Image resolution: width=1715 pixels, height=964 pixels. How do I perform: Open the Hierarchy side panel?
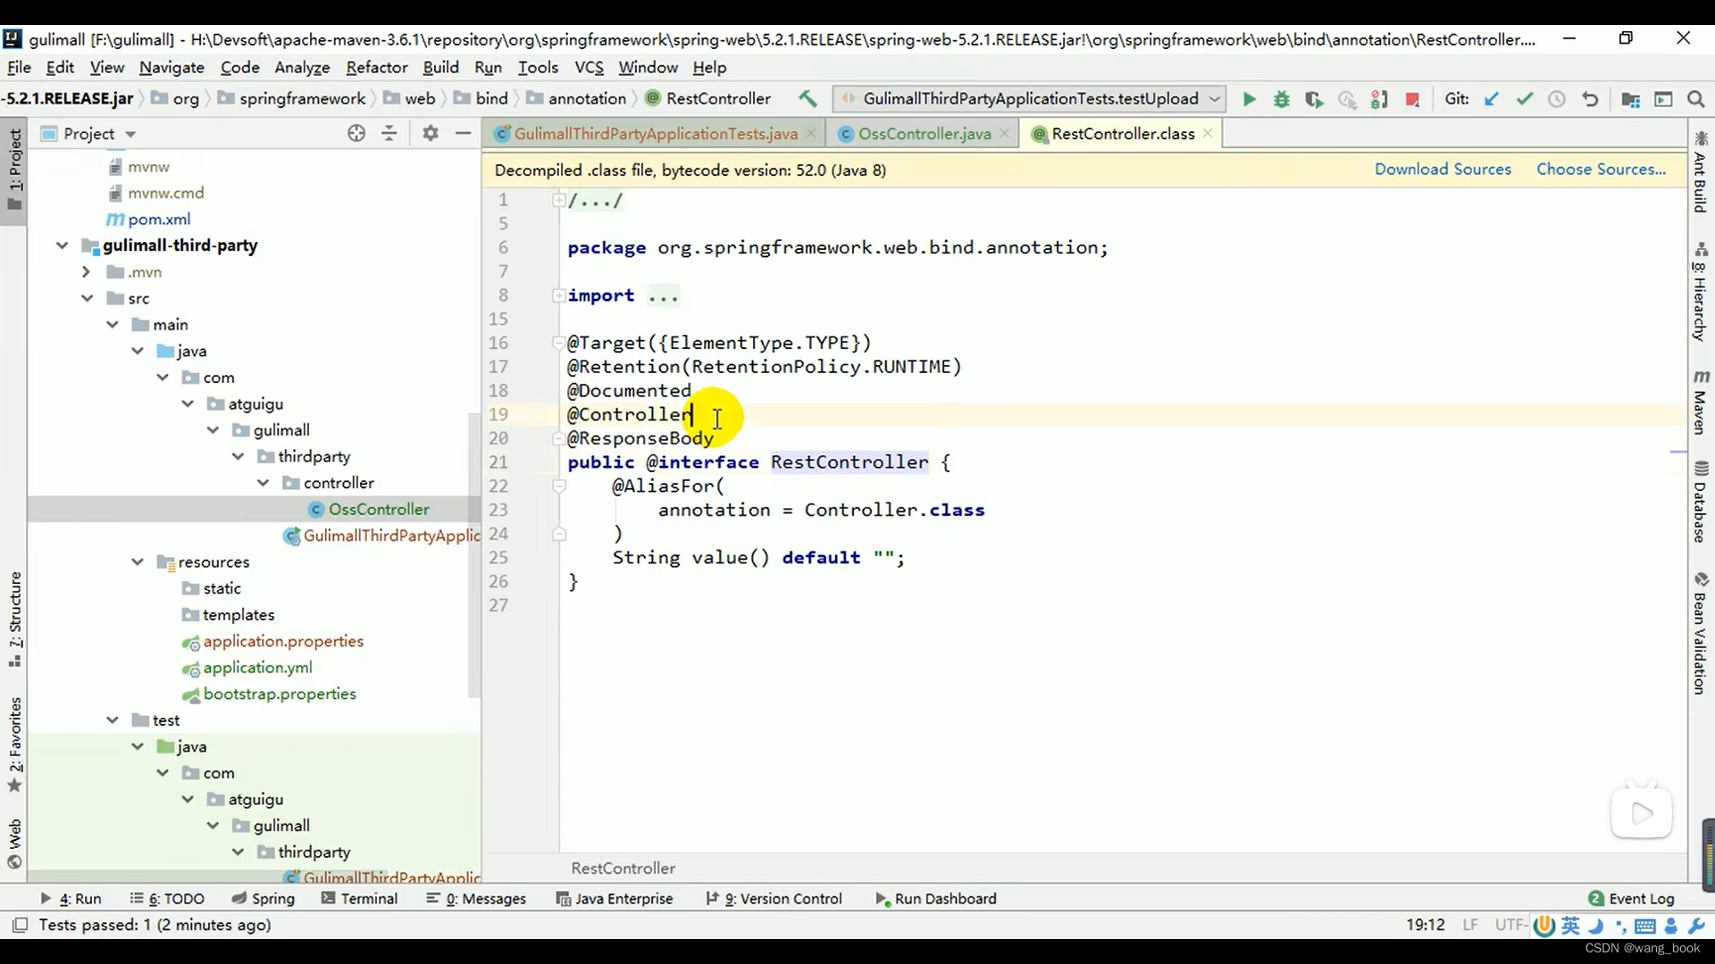pyautogui.click(x=1701, y=292)
